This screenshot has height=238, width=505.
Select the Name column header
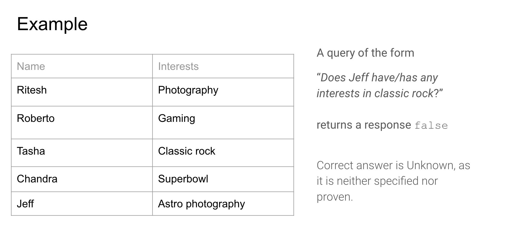pyautogui.click(x=82, y=66)
